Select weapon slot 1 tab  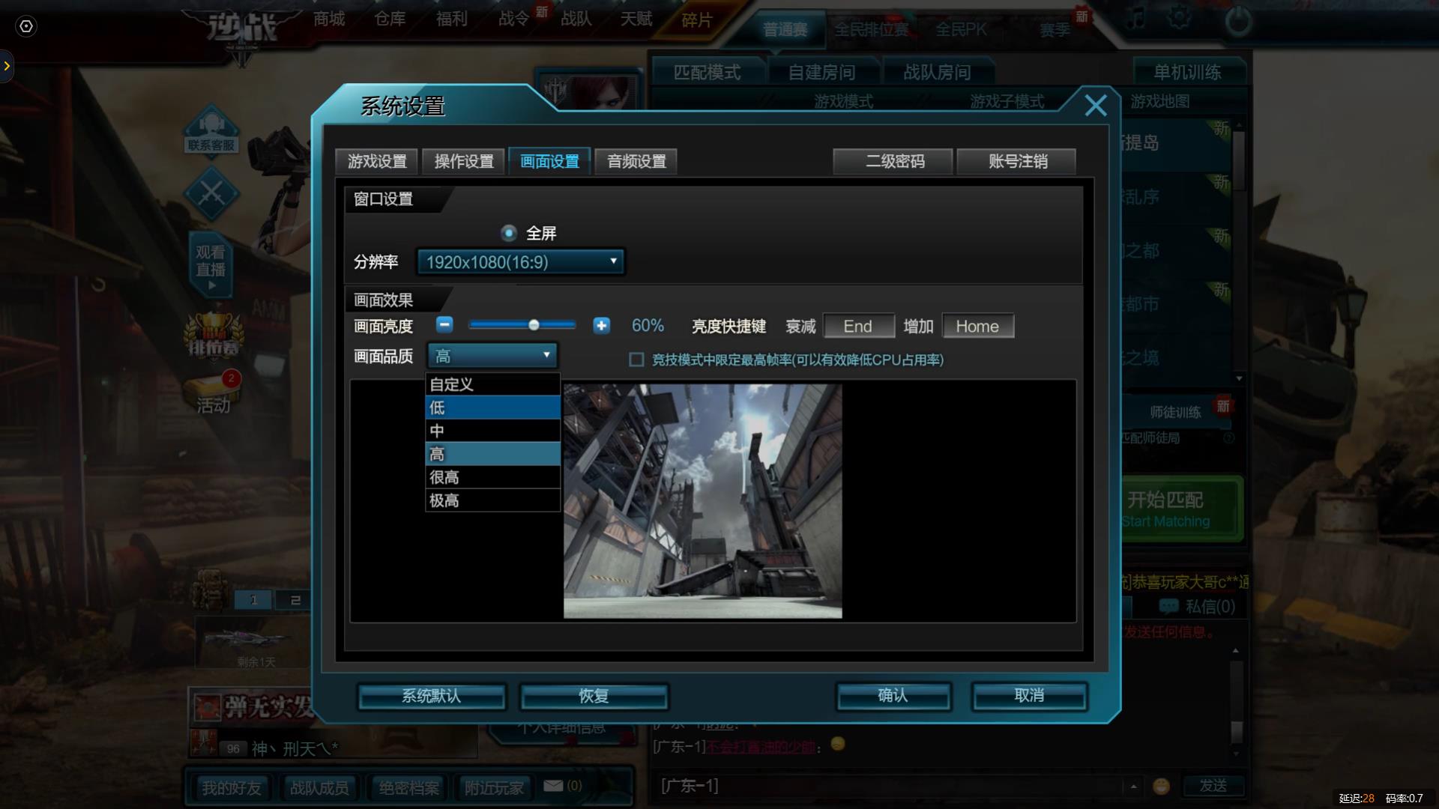tap(253, 600)
